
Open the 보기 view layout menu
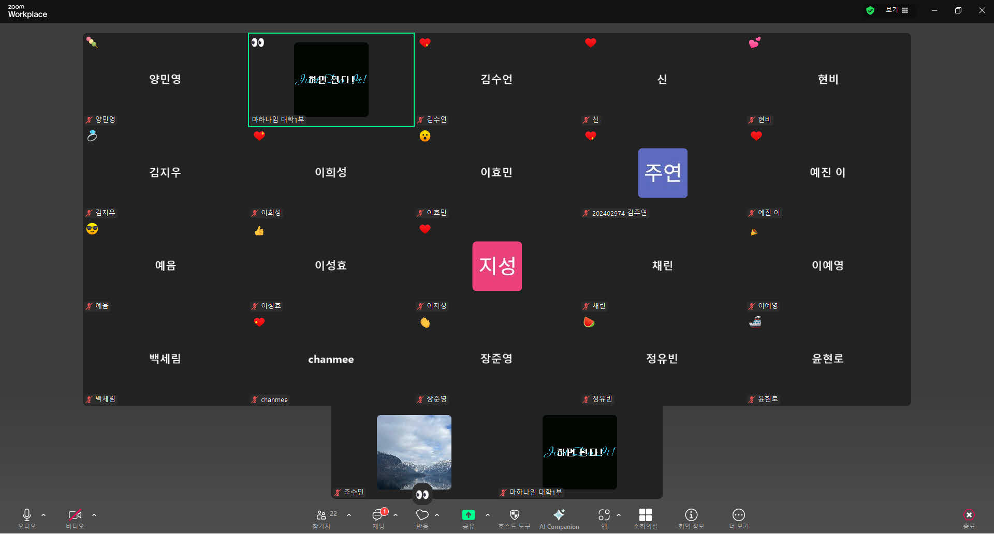click(x=897, y=10)
